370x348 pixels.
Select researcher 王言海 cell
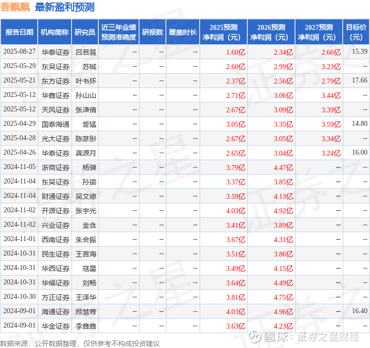coord(86,254)
